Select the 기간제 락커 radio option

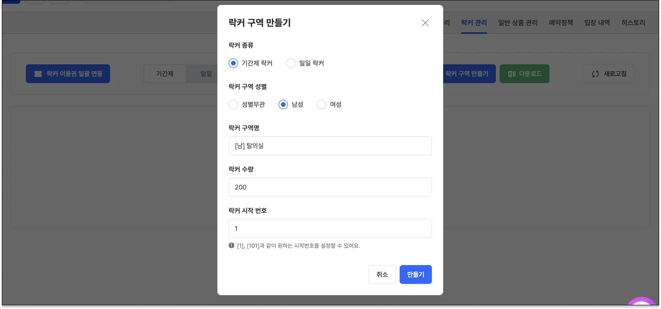(x=233, y=63)
